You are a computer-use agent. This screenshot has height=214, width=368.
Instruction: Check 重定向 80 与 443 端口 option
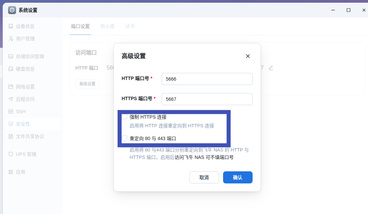click(124, 138)
